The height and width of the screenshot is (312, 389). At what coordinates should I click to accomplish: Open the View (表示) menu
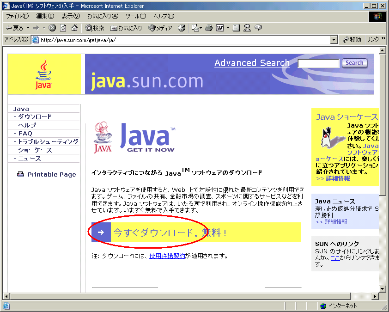click(x=71, y=16)
